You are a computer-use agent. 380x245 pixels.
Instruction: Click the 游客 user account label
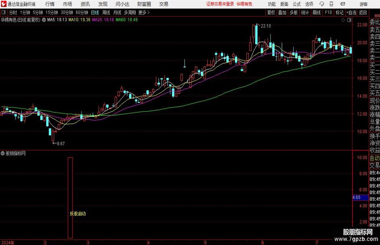pos(363,4)
